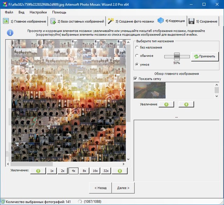Open the Создание фото мозаики wizard step

point(131,21)
